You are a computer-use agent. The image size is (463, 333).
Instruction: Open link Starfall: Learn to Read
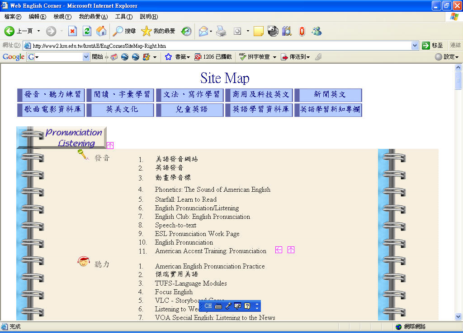[185, 199]
